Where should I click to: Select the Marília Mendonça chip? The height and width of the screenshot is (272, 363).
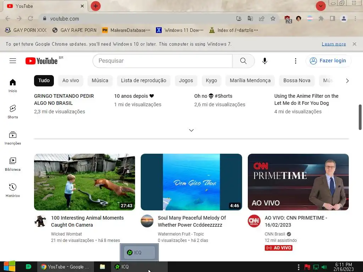point(250,80)
